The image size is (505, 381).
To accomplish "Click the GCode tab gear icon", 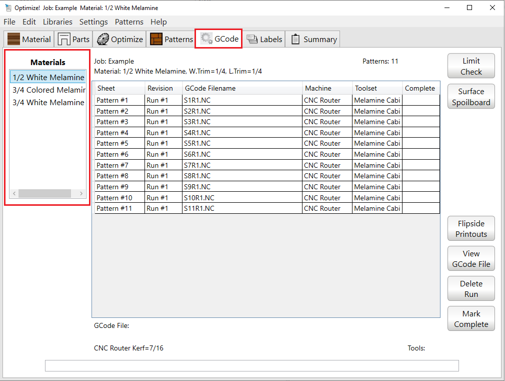I will coord(206,39).
